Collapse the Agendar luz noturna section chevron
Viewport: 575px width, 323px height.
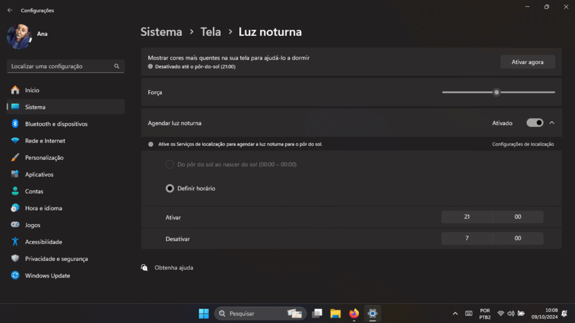click(x=552, y=123)
